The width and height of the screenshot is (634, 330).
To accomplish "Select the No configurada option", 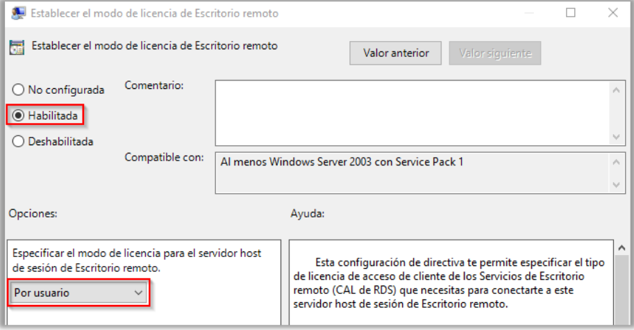I will (18, 90).
